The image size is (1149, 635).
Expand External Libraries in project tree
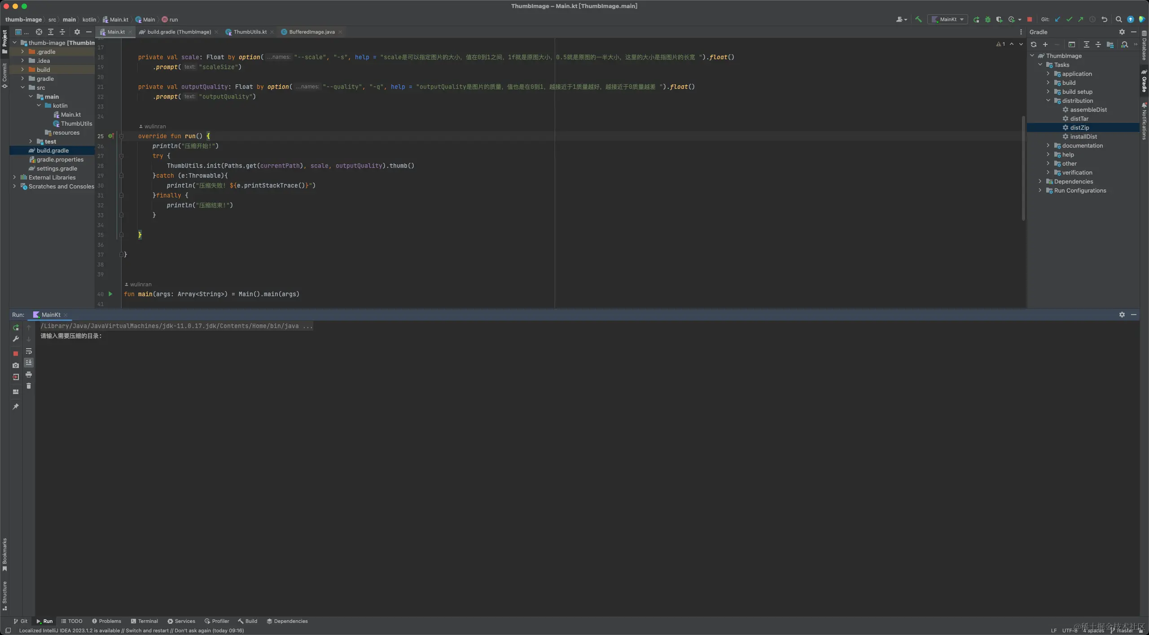(x=14, y=177)
